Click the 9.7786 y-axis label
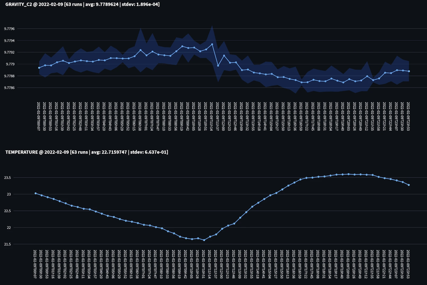The image size is (427, 285). 9,88
